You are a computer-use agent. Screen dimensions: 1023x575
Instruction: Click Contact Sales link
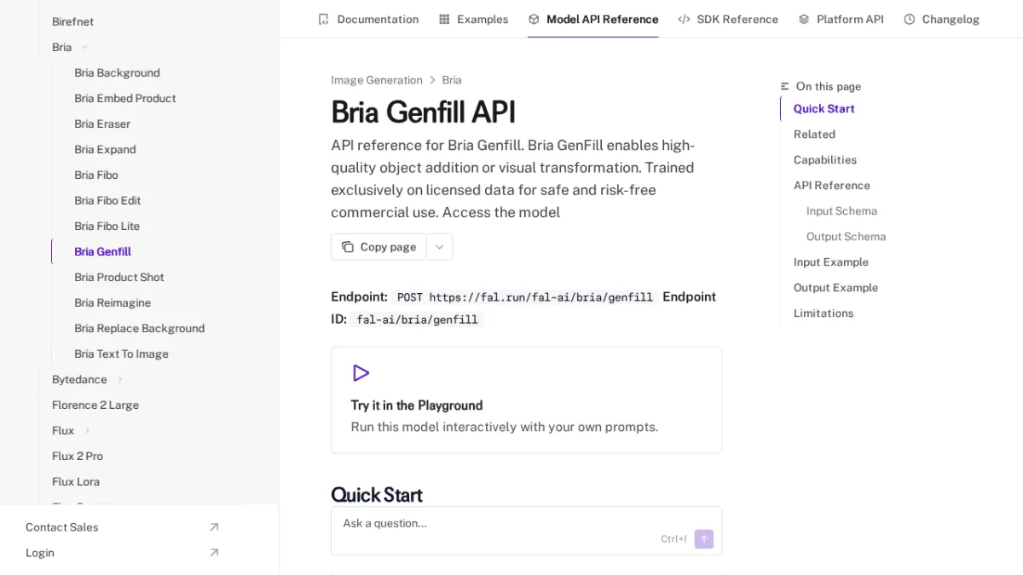pyautogui.click(x=61, y=527)
